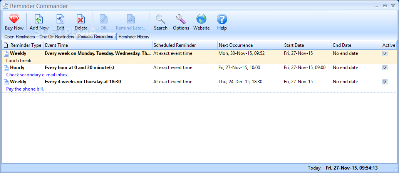Screen dimensions: 399x173
Task: Click today's date in status bar
Action: click(x=352, y=168)
